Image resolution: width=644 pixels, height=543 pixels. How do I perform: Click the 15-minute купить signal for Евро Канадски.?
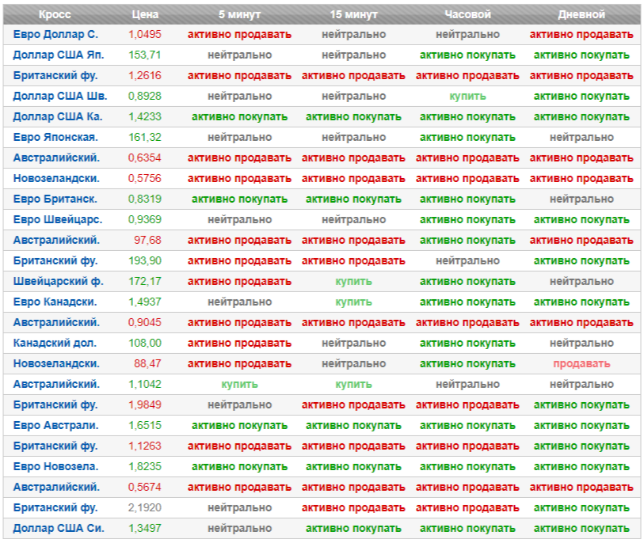tap(353, 302)
